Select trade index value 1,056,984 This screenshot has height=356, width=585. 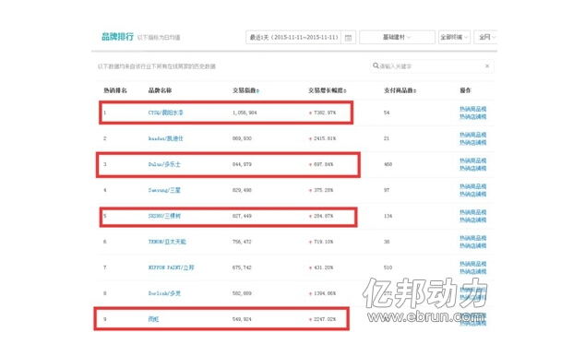coord(245,113)
